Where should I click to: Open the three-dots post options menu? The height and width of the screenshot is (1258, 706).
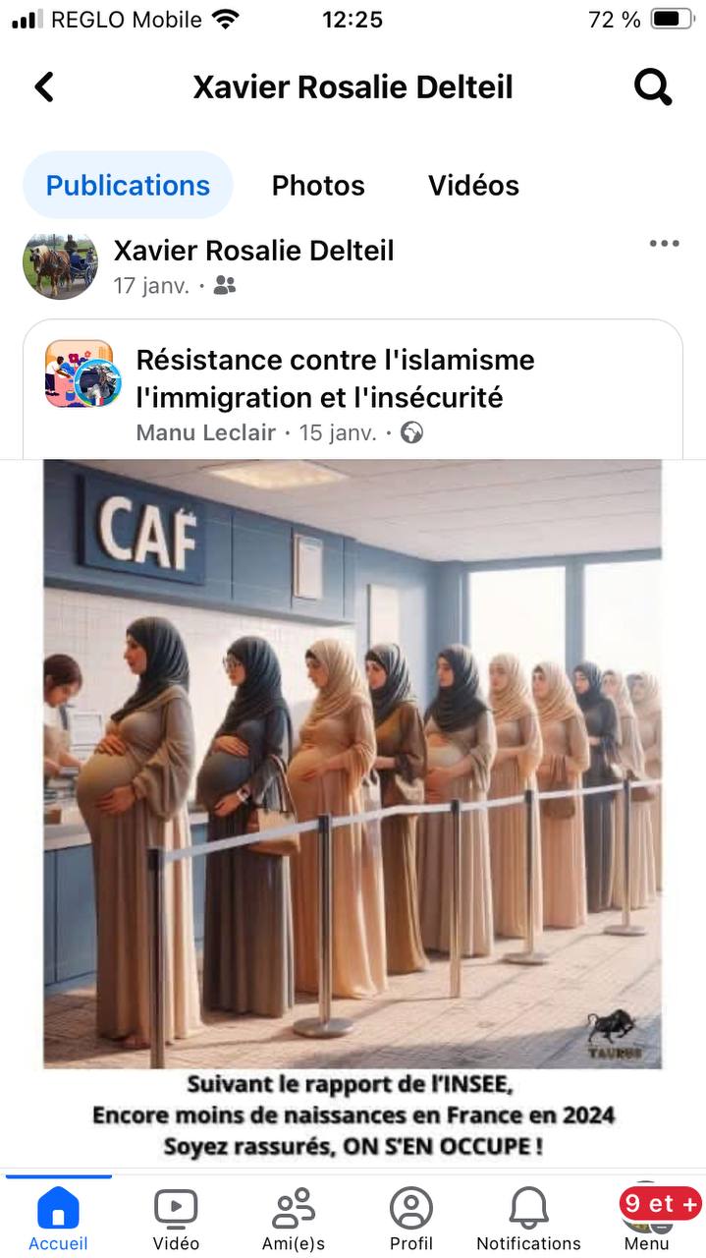[664, 244]
